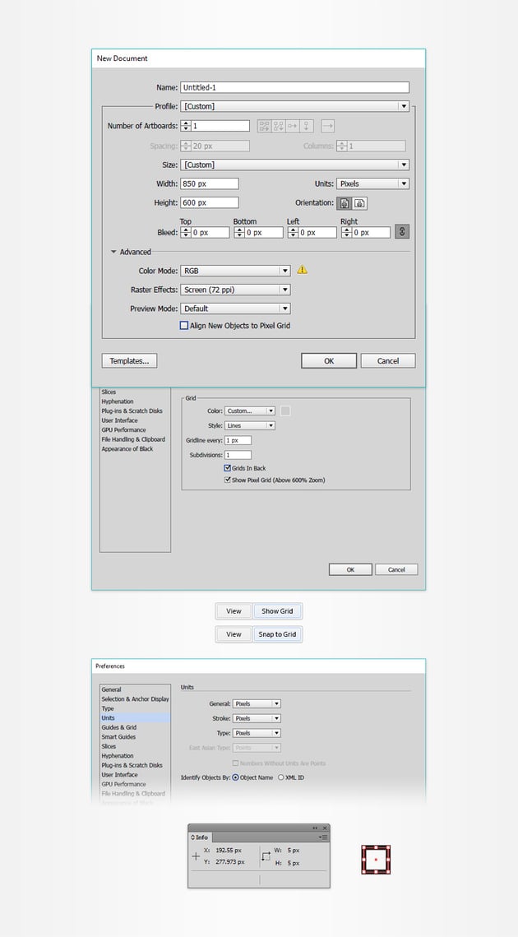Click the yellow color mode warning icon
The image size is (518, 937).
pyautogui.click(x=303, y=270)
